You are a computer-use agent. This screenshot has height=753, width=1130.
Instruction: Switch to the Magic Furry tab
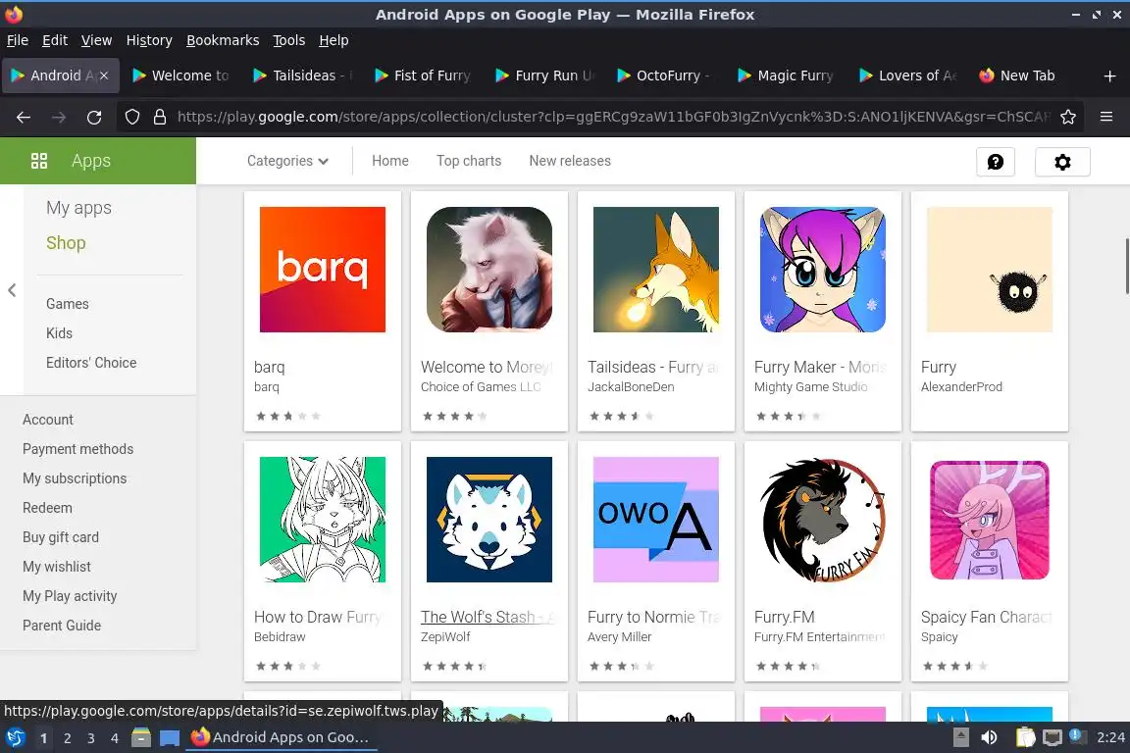(787, 75)
